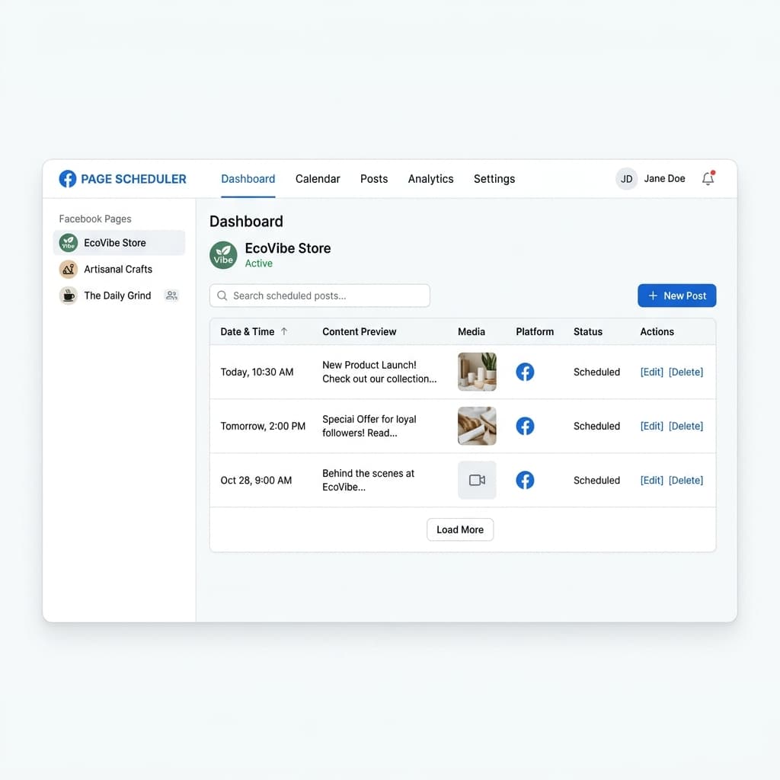Open the New Product Launch media thumbnail

(x=477, y=372)
